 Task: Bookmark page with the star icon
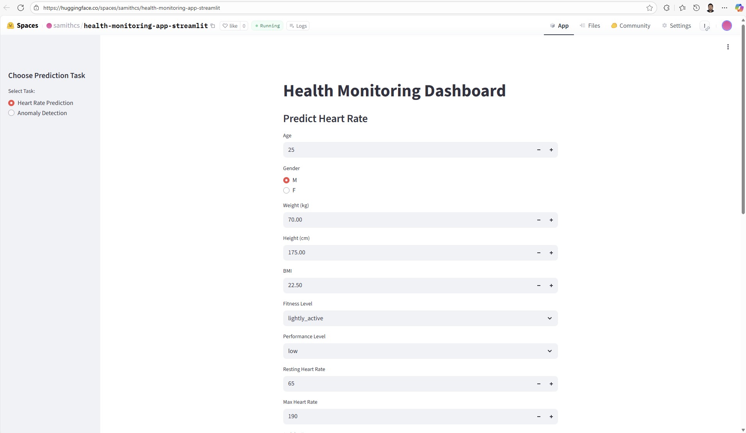[649, 8]
